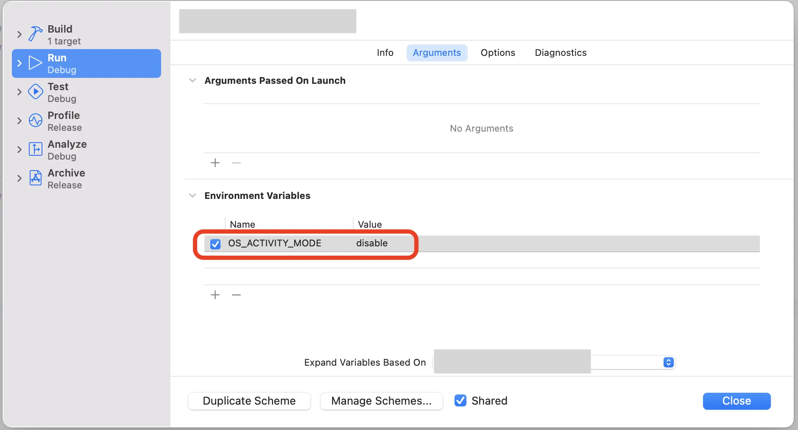This screenshot has height=430, width=798.
Task: Click the Analyze icon in sidebar
Action: 35,149
